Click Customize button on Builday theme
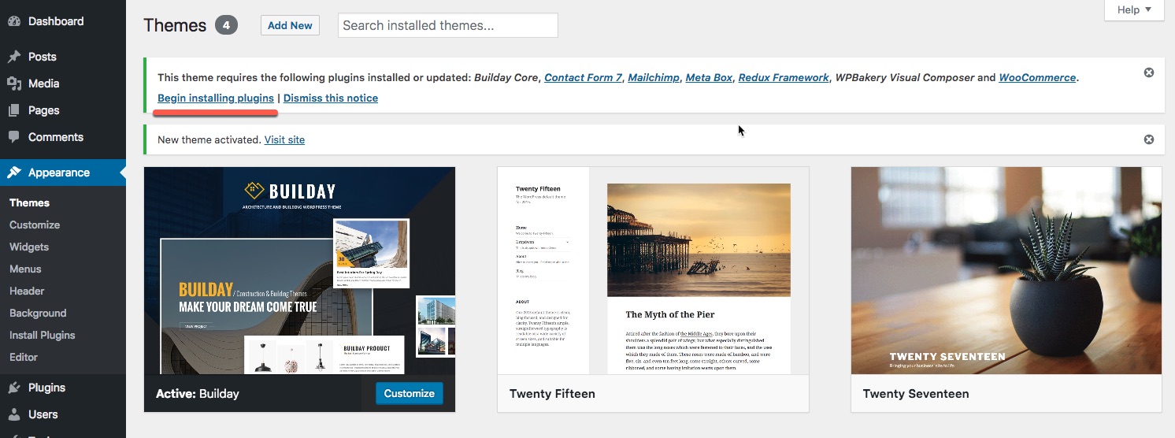Screen dimensions: 1175x438 pyautogui.click(x=410, y=393)
